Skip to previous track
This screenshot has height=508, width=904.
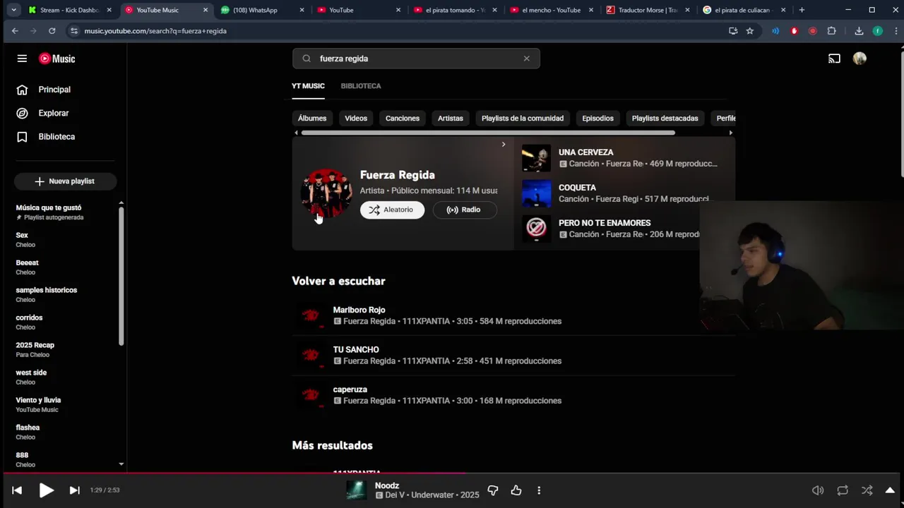[17, 490]
